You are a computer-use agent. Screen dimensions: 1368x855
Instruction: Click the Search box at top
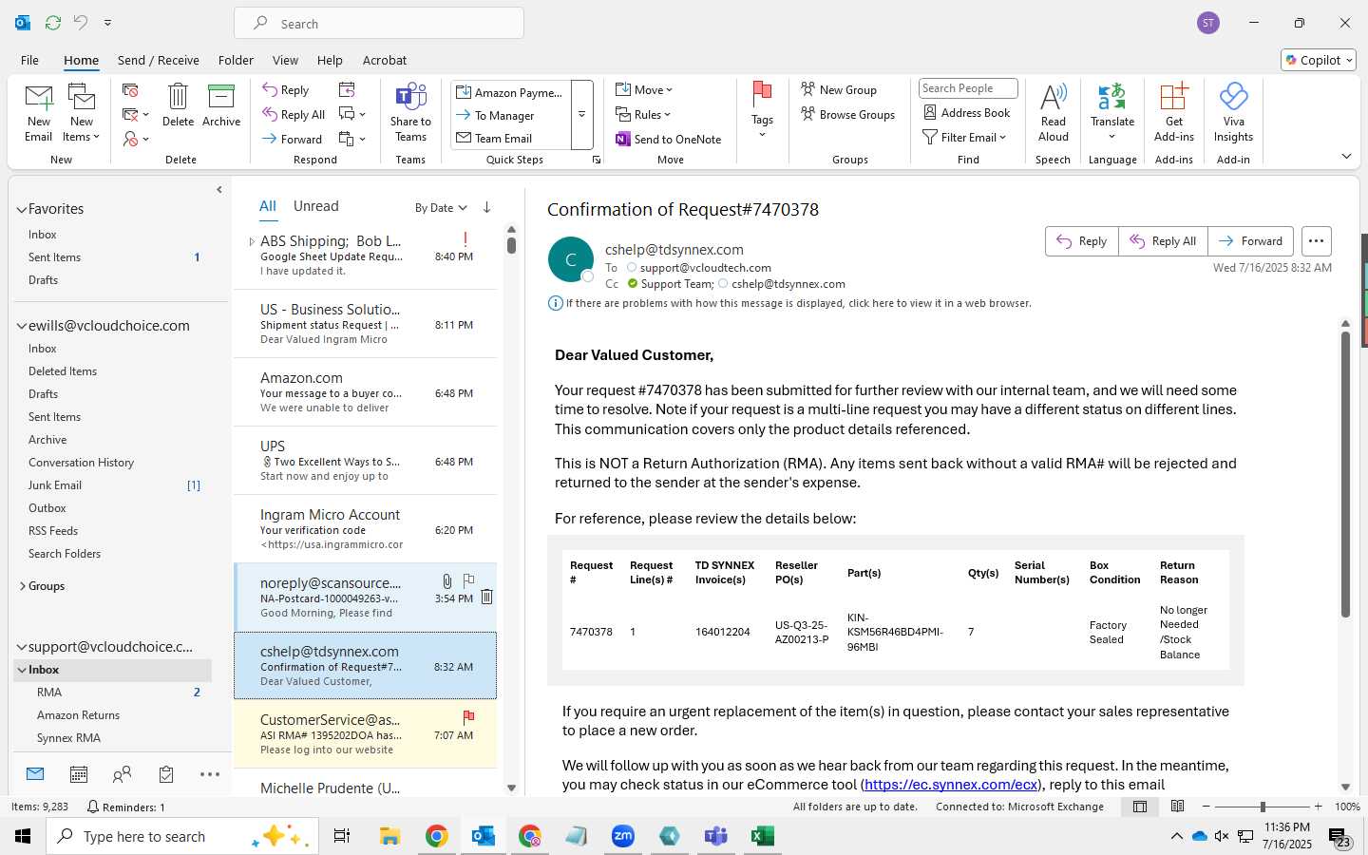[379, 23]
